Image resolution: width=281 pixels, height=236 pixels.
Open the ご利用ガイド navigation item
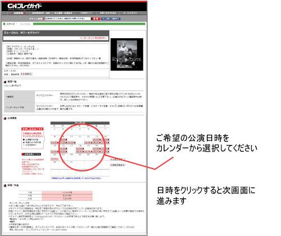coord(86,13)
